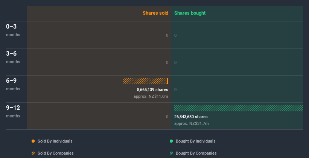Viewport: 309px width, 158px height.
Task: Click the orange hatched shares sold bar
Action: tap(145, 81)
